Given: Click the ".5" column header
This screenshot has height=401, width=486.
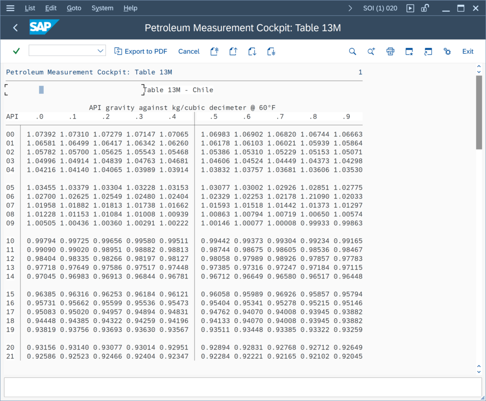Looking at the screenshot, I should [x=214, y=117].
